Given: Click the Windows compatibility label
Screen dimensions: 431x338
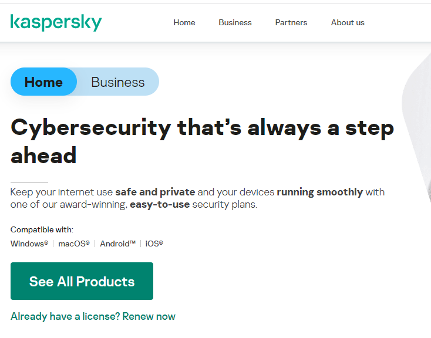Looking at the screenshot, I should tap(29, 244).
